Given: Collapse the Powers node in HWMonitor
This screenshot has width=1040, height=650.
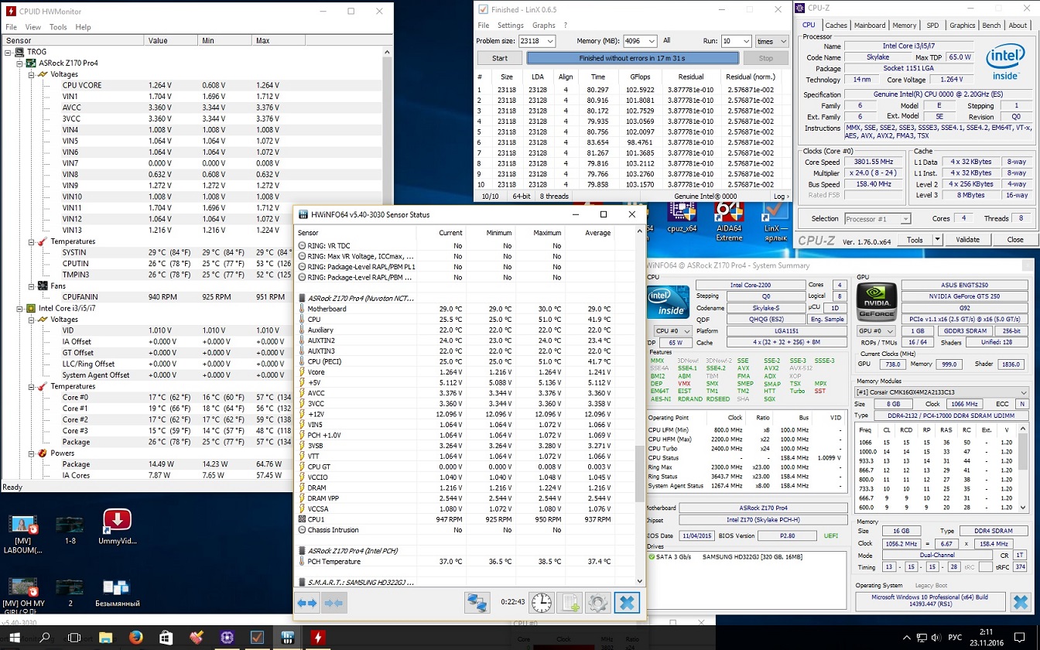Looking at the screenshot, I should pyautogui.click(x=30, y=453).
